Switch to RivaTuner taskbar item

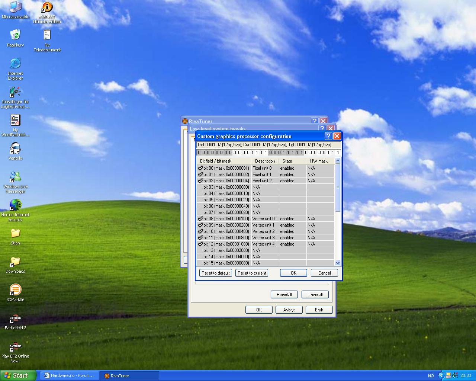[x=130, y=375]
